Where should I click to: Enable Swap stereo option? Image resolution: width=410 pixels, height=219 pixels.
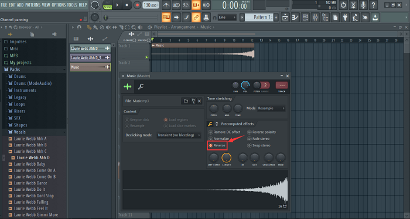tap(259, 145)
